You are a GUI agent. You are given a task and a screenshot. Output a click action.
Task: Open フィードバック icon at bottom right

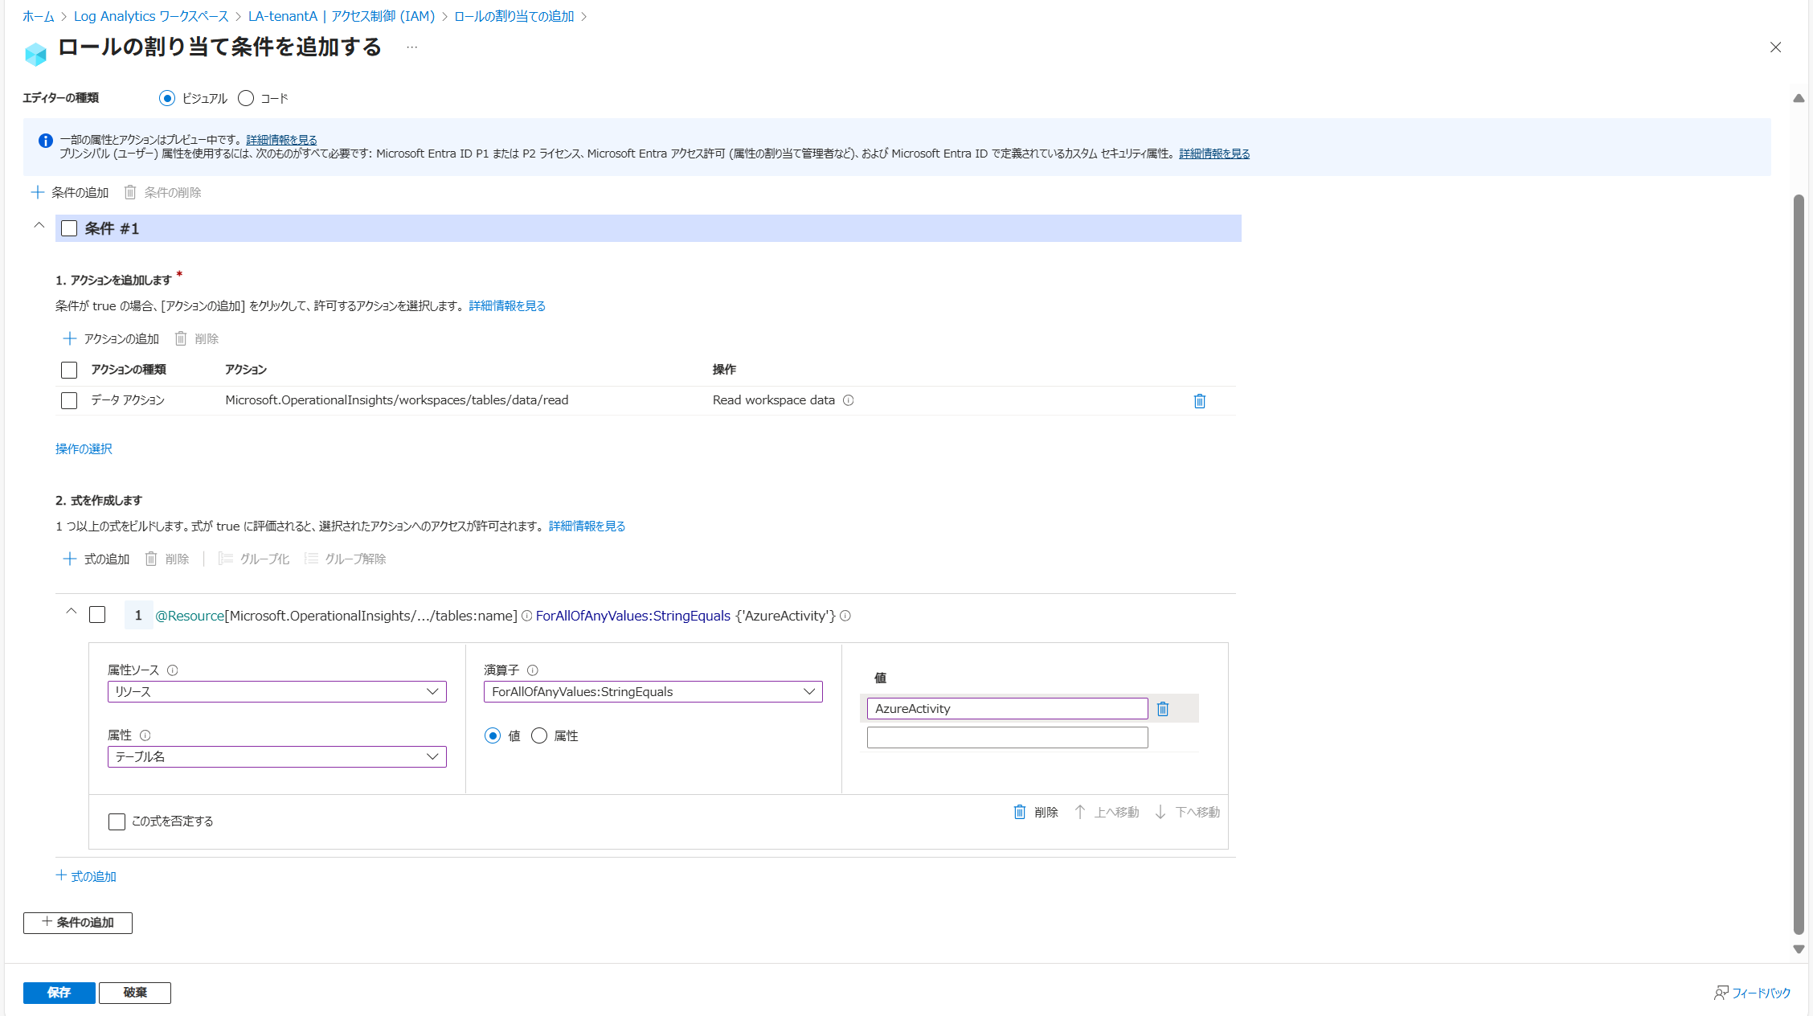(x=1721, y=993)
